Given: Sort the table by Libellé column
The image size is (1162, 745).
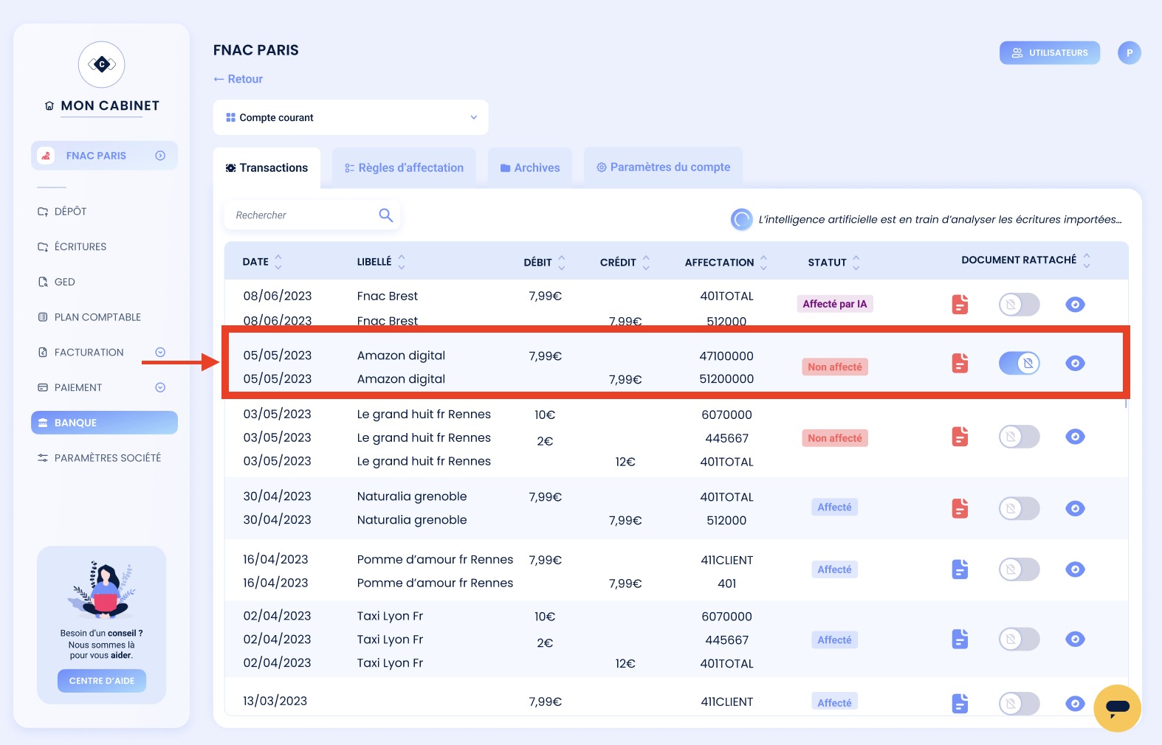Looking at the screenshot, I should click(402, 262).
